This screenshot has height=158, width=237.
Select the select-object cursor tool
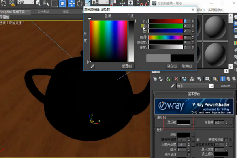click(x=38, y=3)
